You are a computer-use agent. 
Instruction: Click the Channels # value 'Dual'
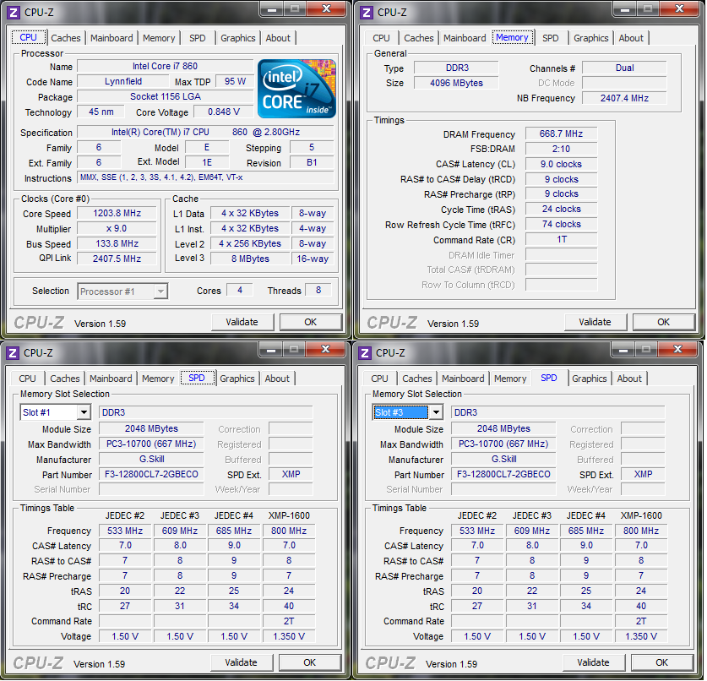click(624, 68)
